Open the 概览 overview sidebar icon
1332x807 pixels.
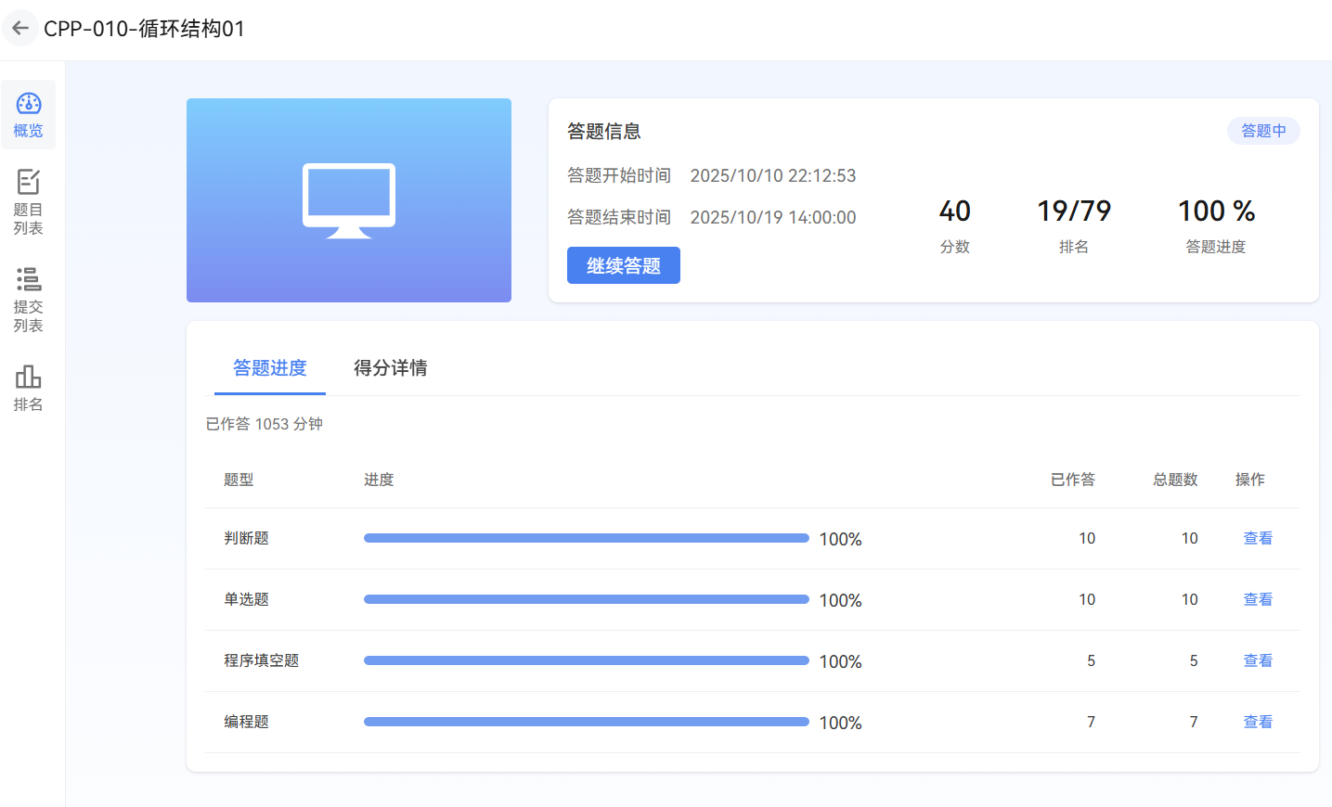pos(28,115)
